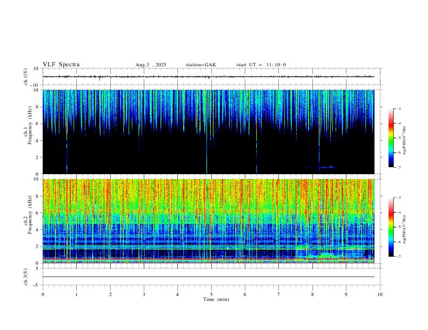Click the "8" kHz tick on the ch.2 frequency axis
The image size is (428, 330).
37,196
